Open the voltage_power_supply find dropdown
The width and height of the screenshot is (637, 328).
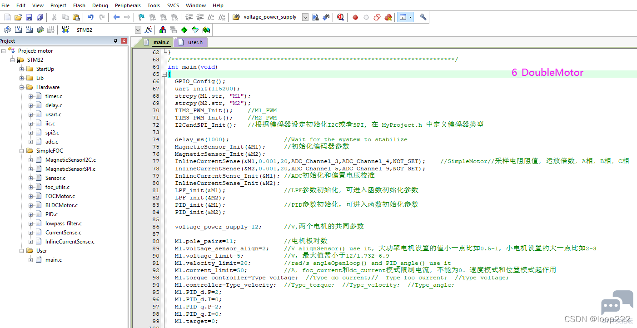(x=305, y=17)
